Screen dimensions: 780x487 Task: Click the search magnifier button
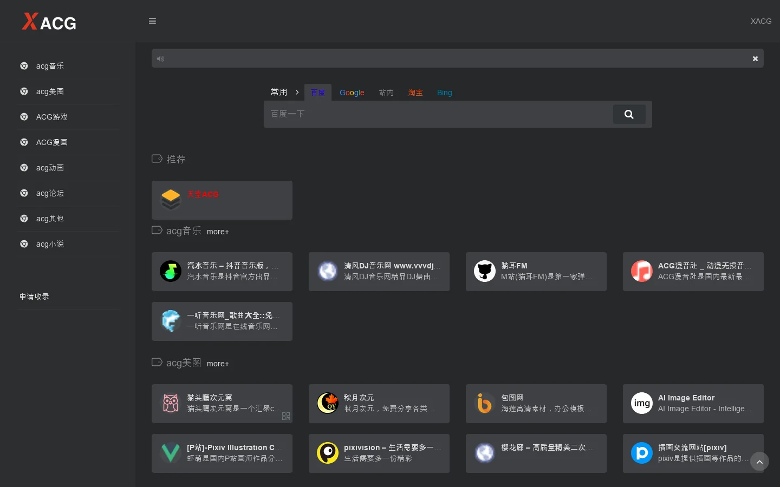pos(629,114)
